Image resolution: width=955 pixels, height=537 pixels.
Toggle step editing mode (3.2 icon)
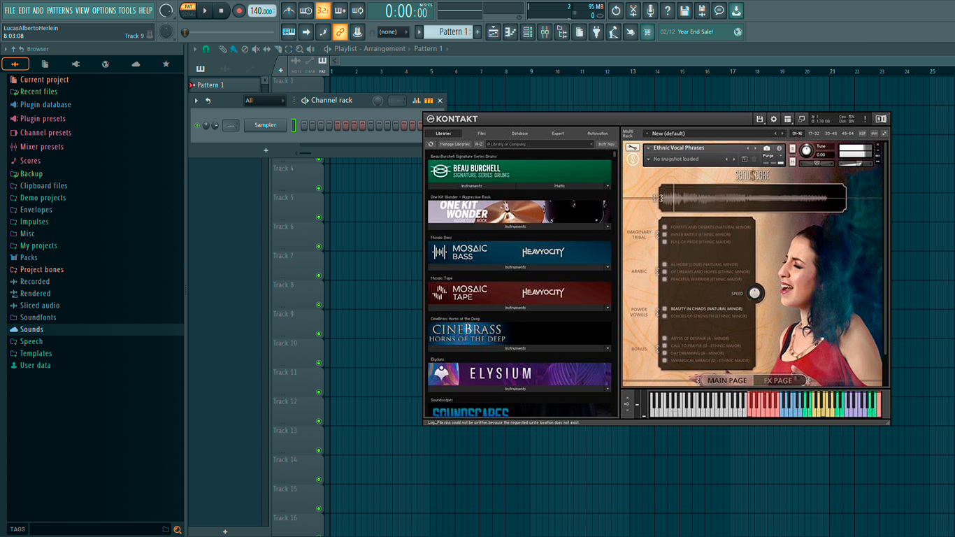coord(323,10)
